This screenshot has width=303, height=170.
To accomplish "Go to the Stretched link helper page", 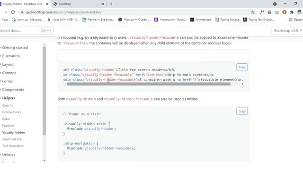I will (12, 139).
